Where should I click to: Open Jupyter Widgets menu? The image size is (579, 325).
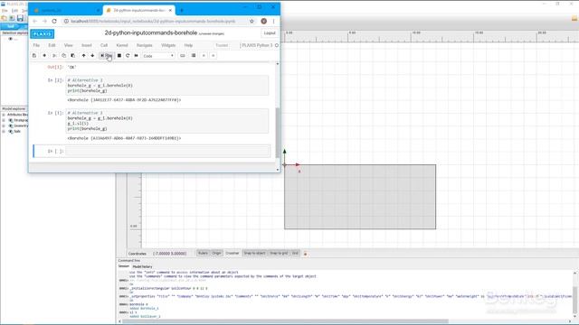point(168,45)
